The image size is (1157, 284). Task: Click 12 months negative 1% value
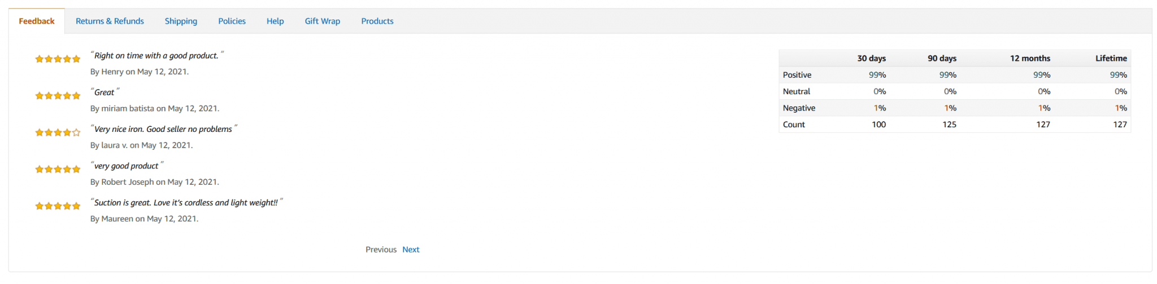click(1043, 108)
